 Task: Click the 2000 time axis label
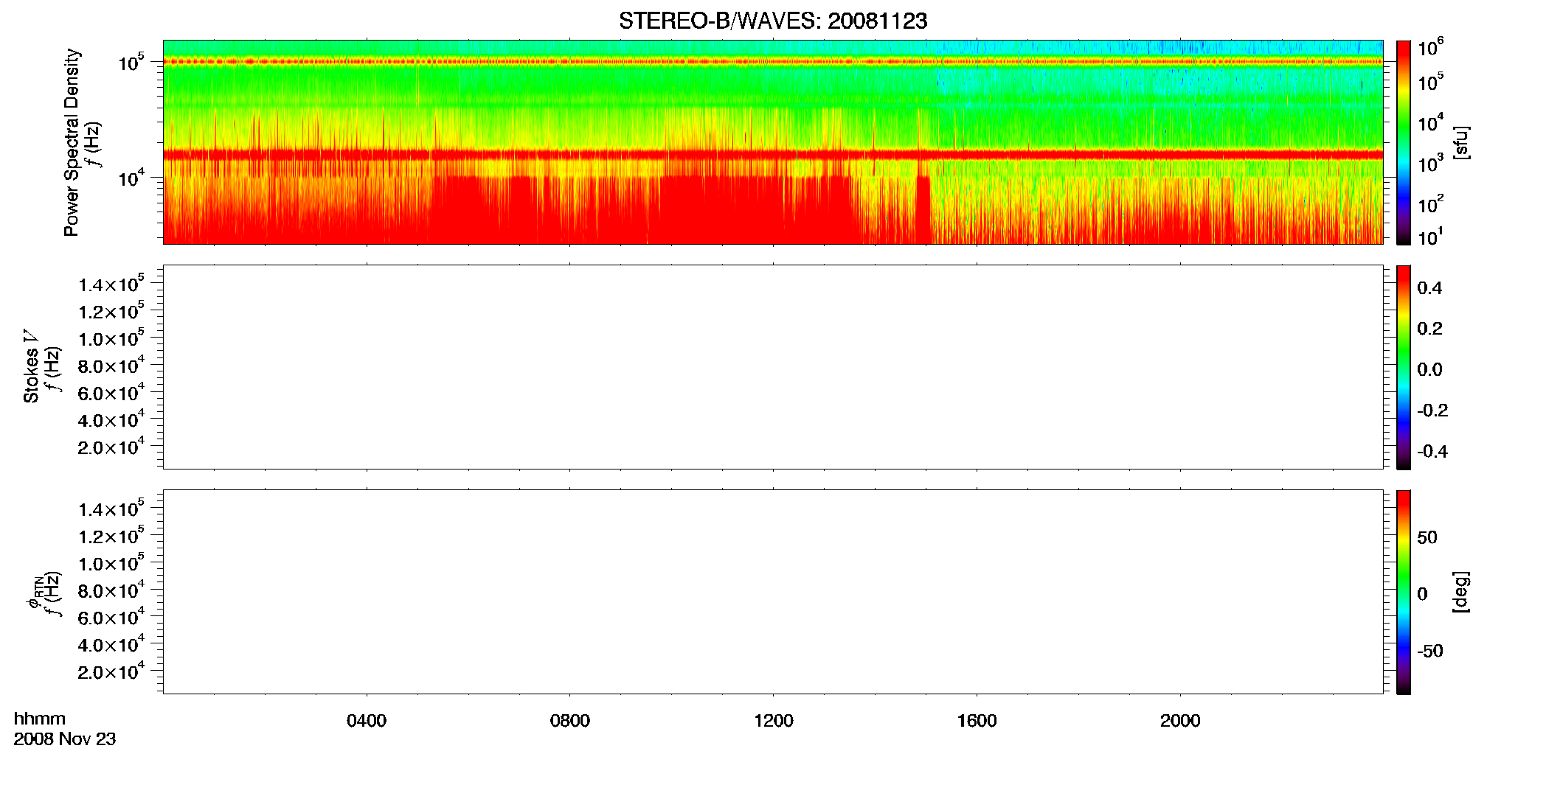pyautogui.click(x=1180, y=721)
